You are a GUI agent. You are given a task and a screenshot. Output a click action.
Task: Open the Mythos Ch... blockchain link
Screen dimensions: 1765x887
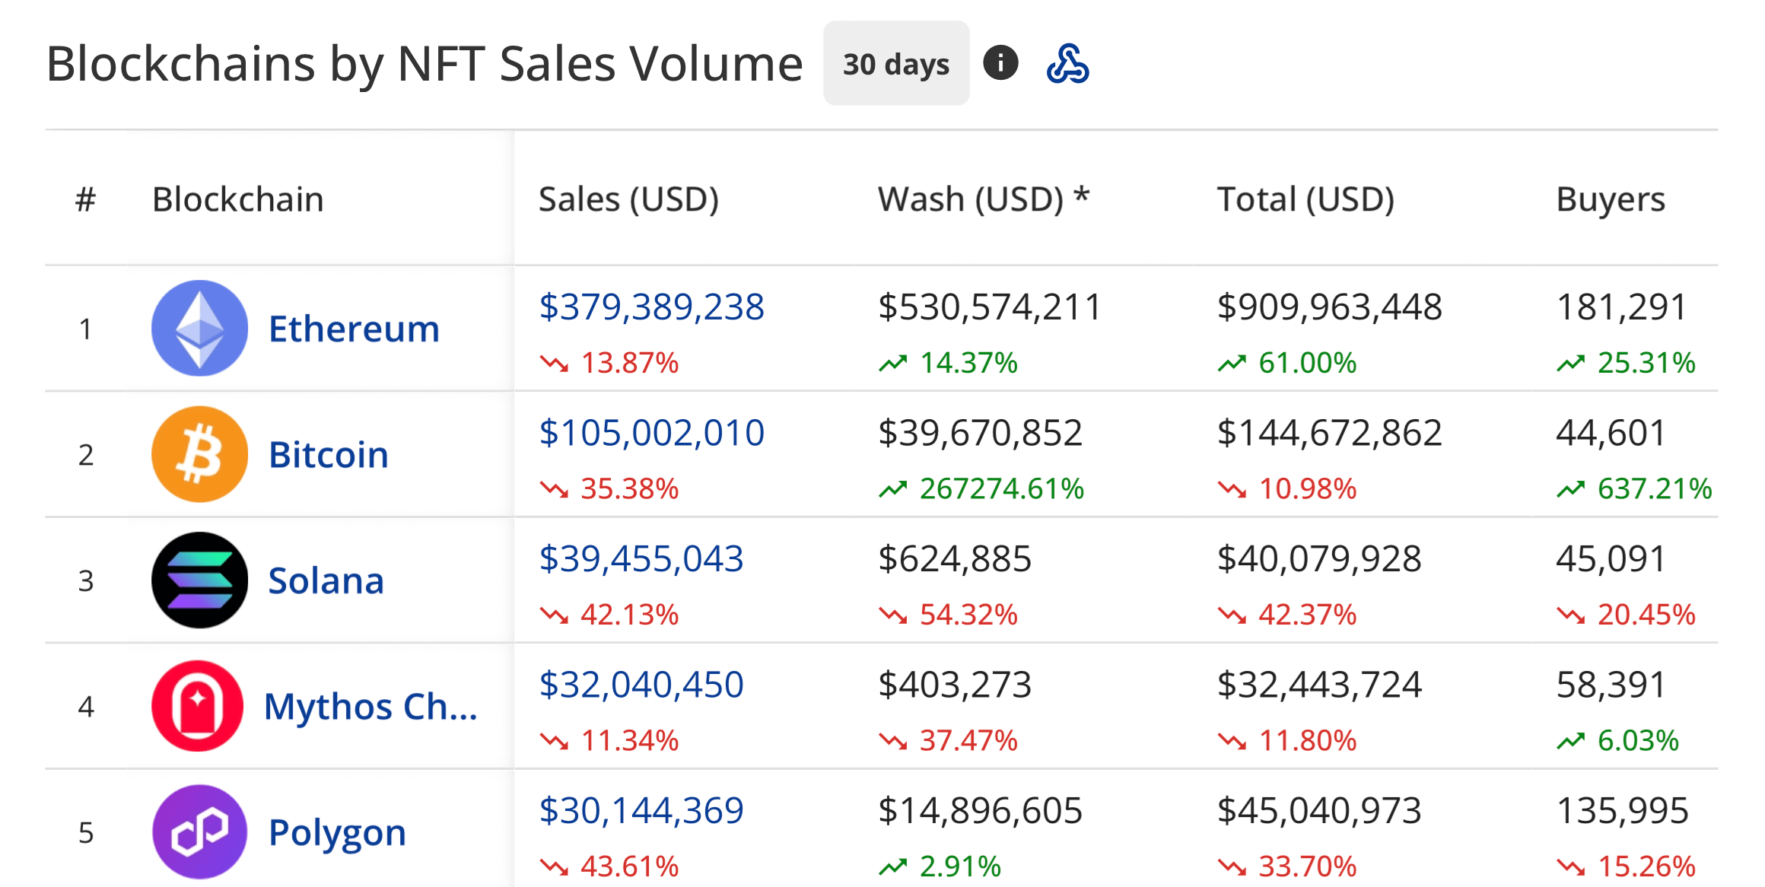tap(371, 707)
